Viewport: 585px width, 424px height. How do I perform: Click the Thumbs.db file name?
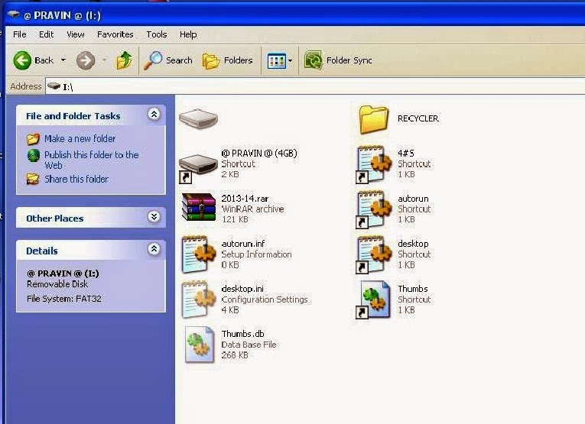[242, 334]
